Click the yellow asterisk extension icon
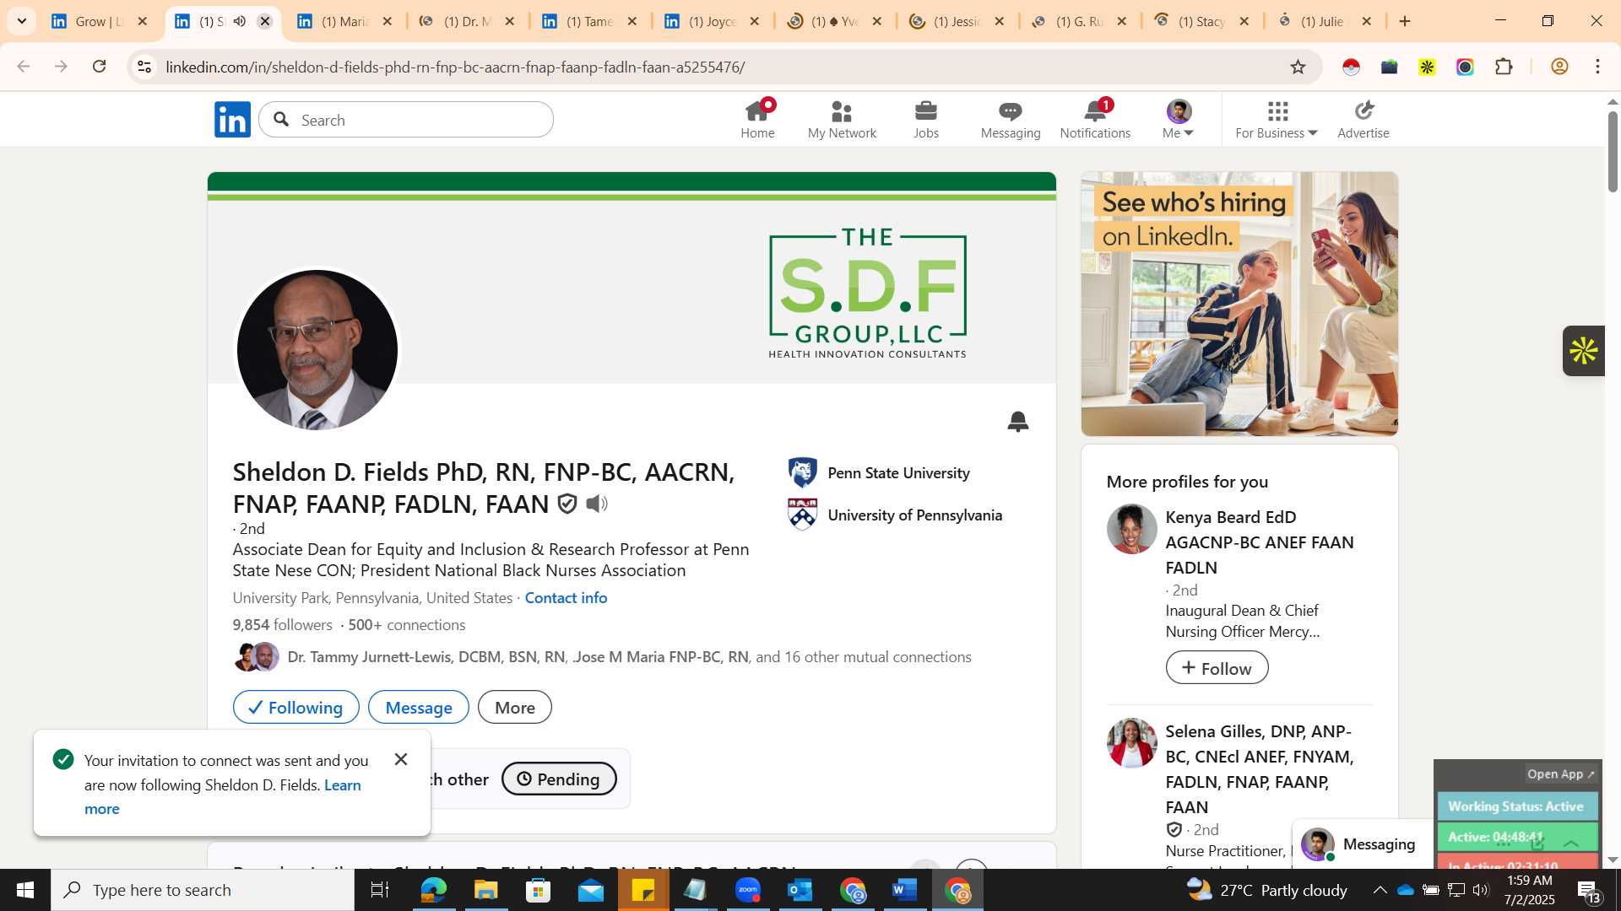1621x911 pixels. pos(1427,67)
